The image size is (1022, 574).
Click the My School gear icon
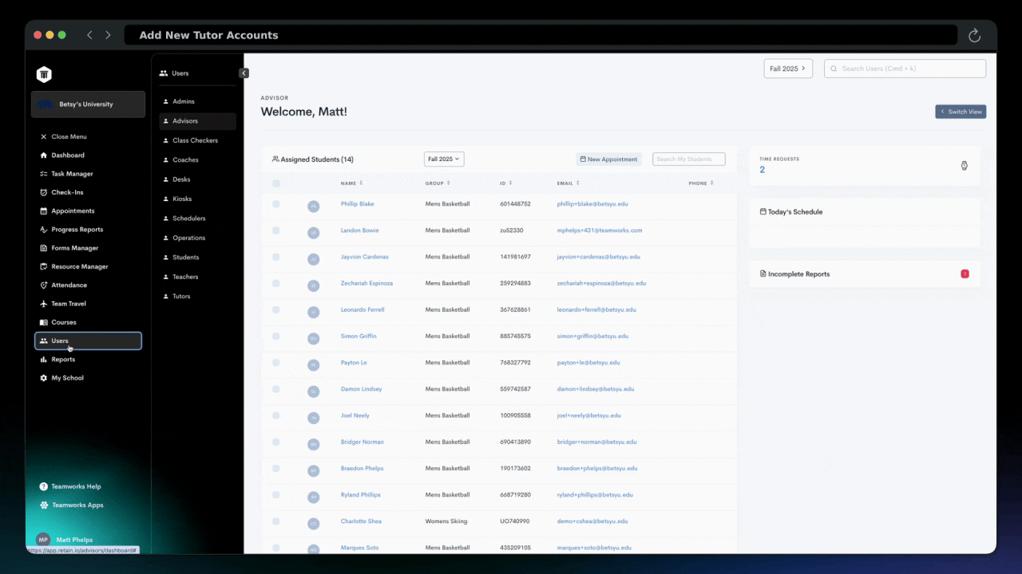[x=44, y=378]
